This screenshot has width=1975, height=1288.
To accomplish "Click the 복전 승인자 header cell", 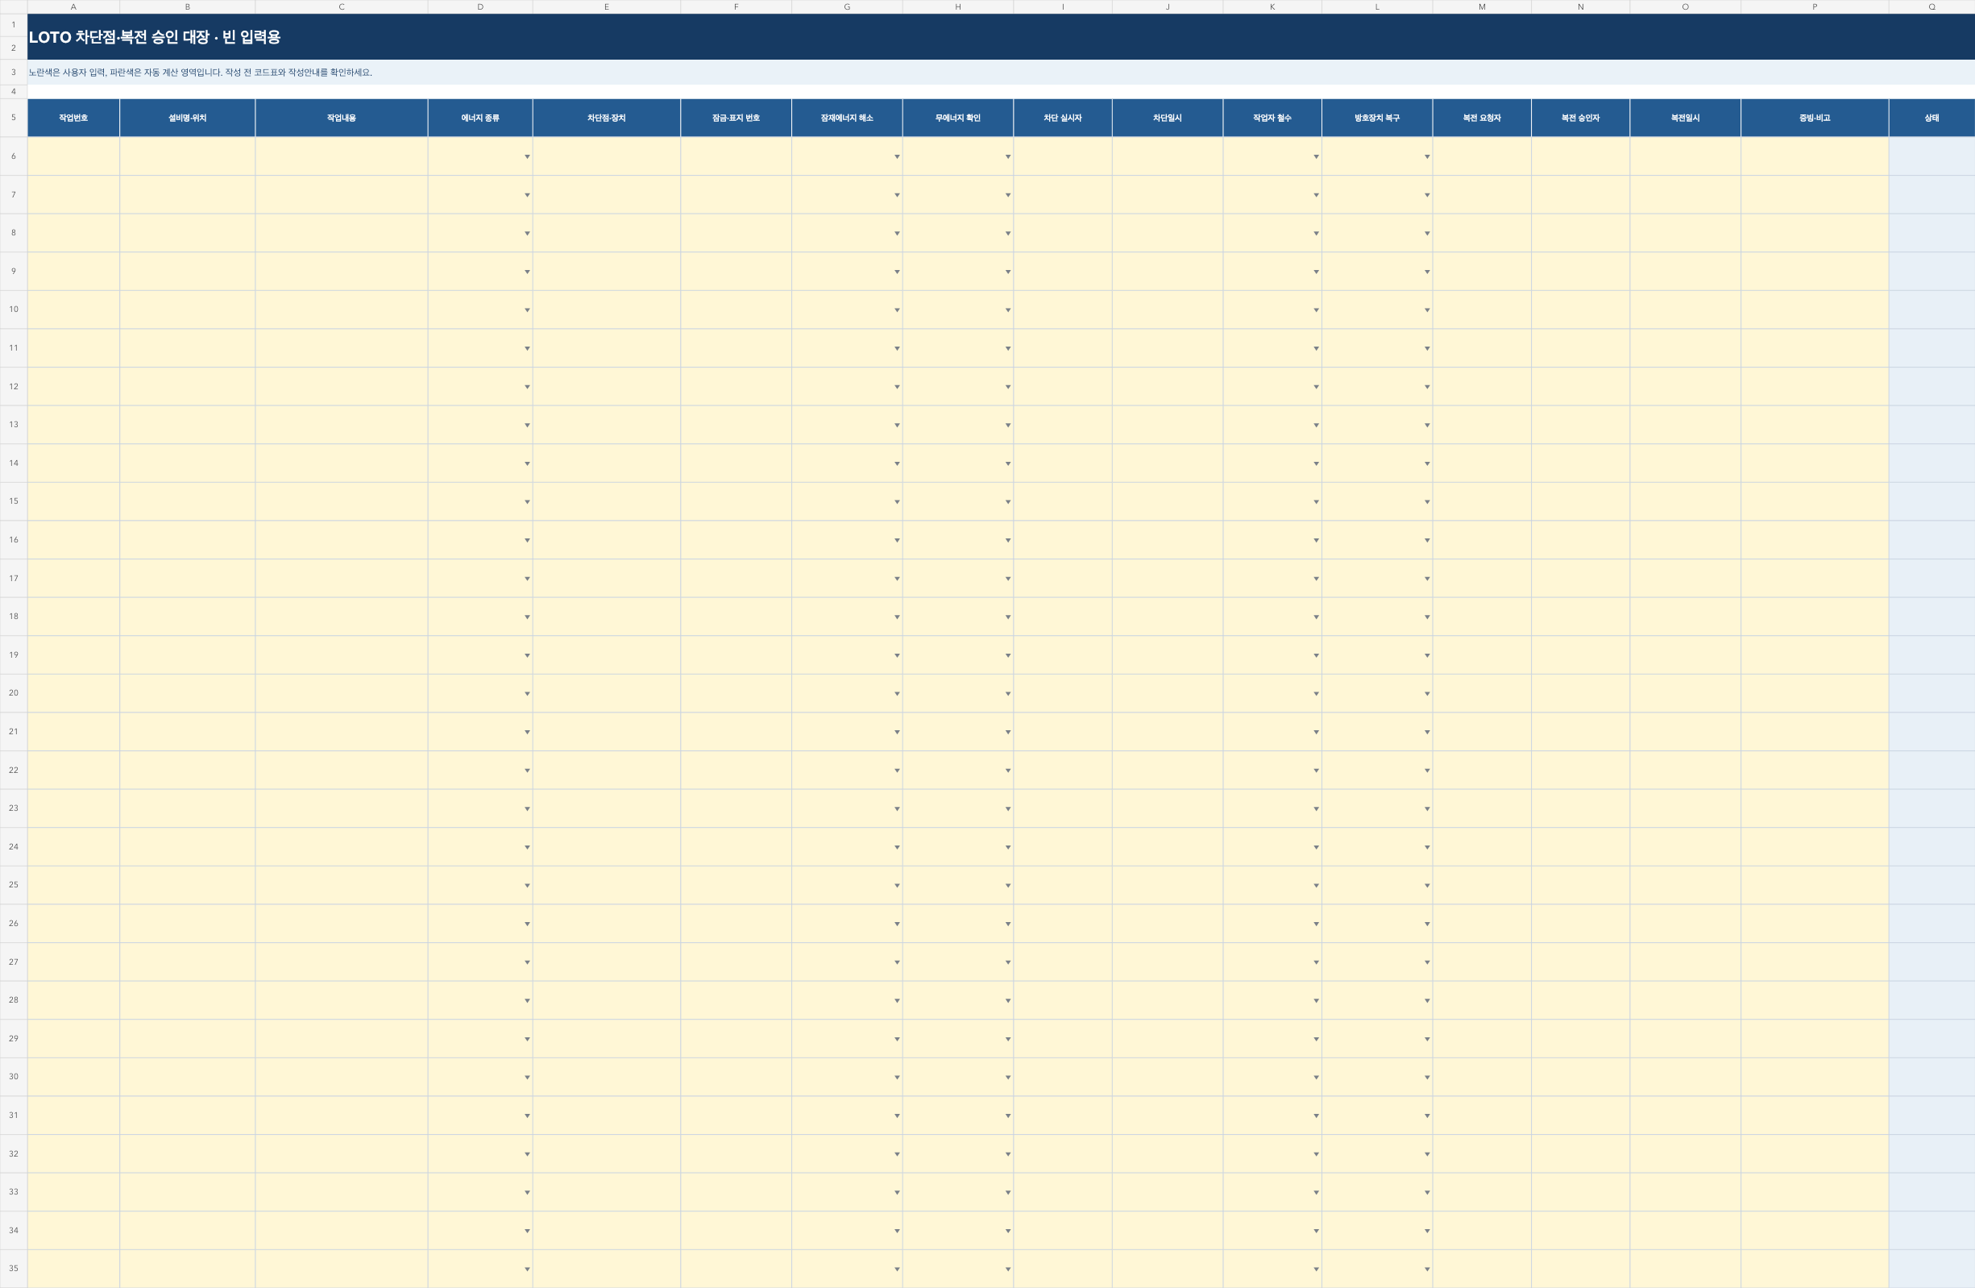I will [x=1581, y=118].
